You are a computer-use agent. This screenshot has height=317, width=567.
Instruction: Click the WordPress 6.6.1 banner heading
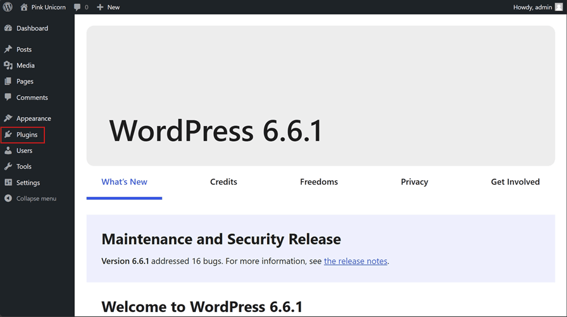point(216,130)
